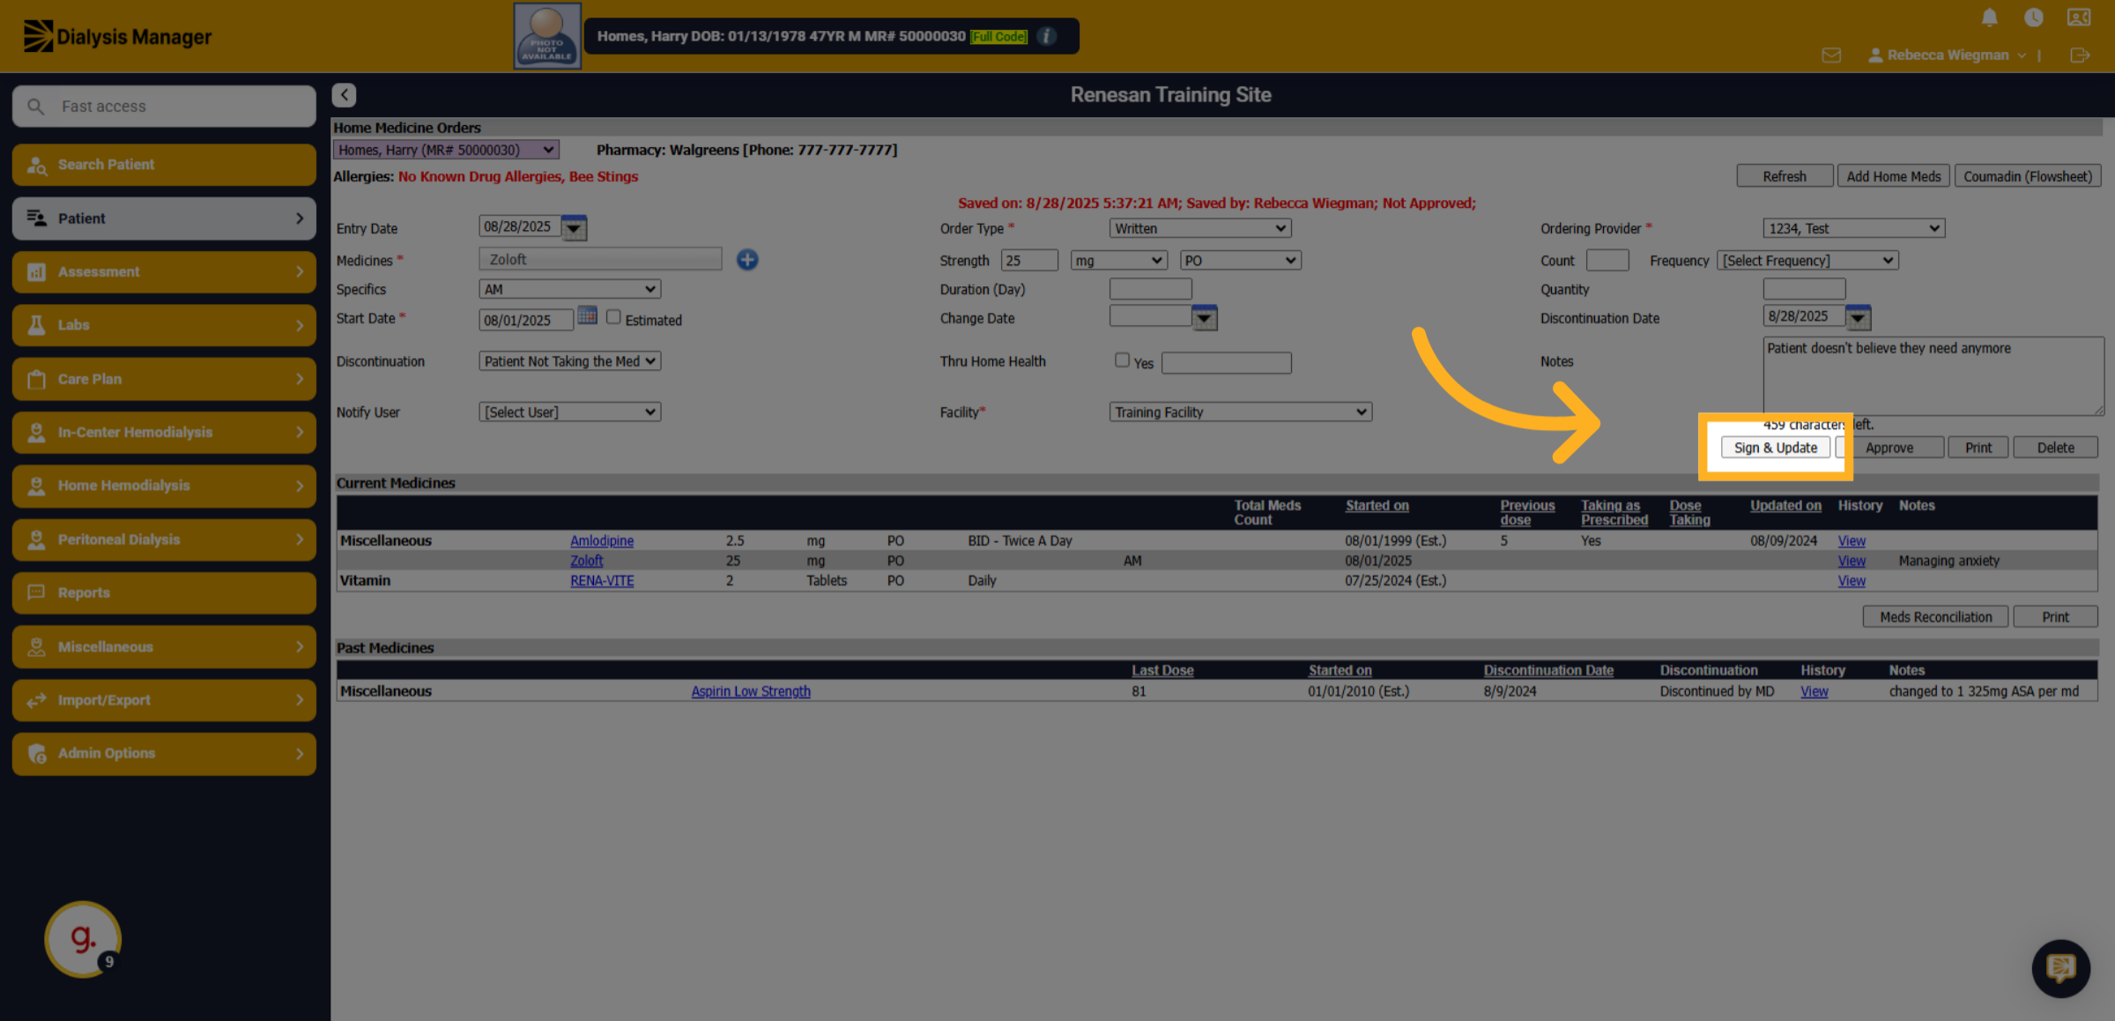This screenshot has height=1021, width=2115.
Task: Click the Fast access search field
Action: [164, 107]
